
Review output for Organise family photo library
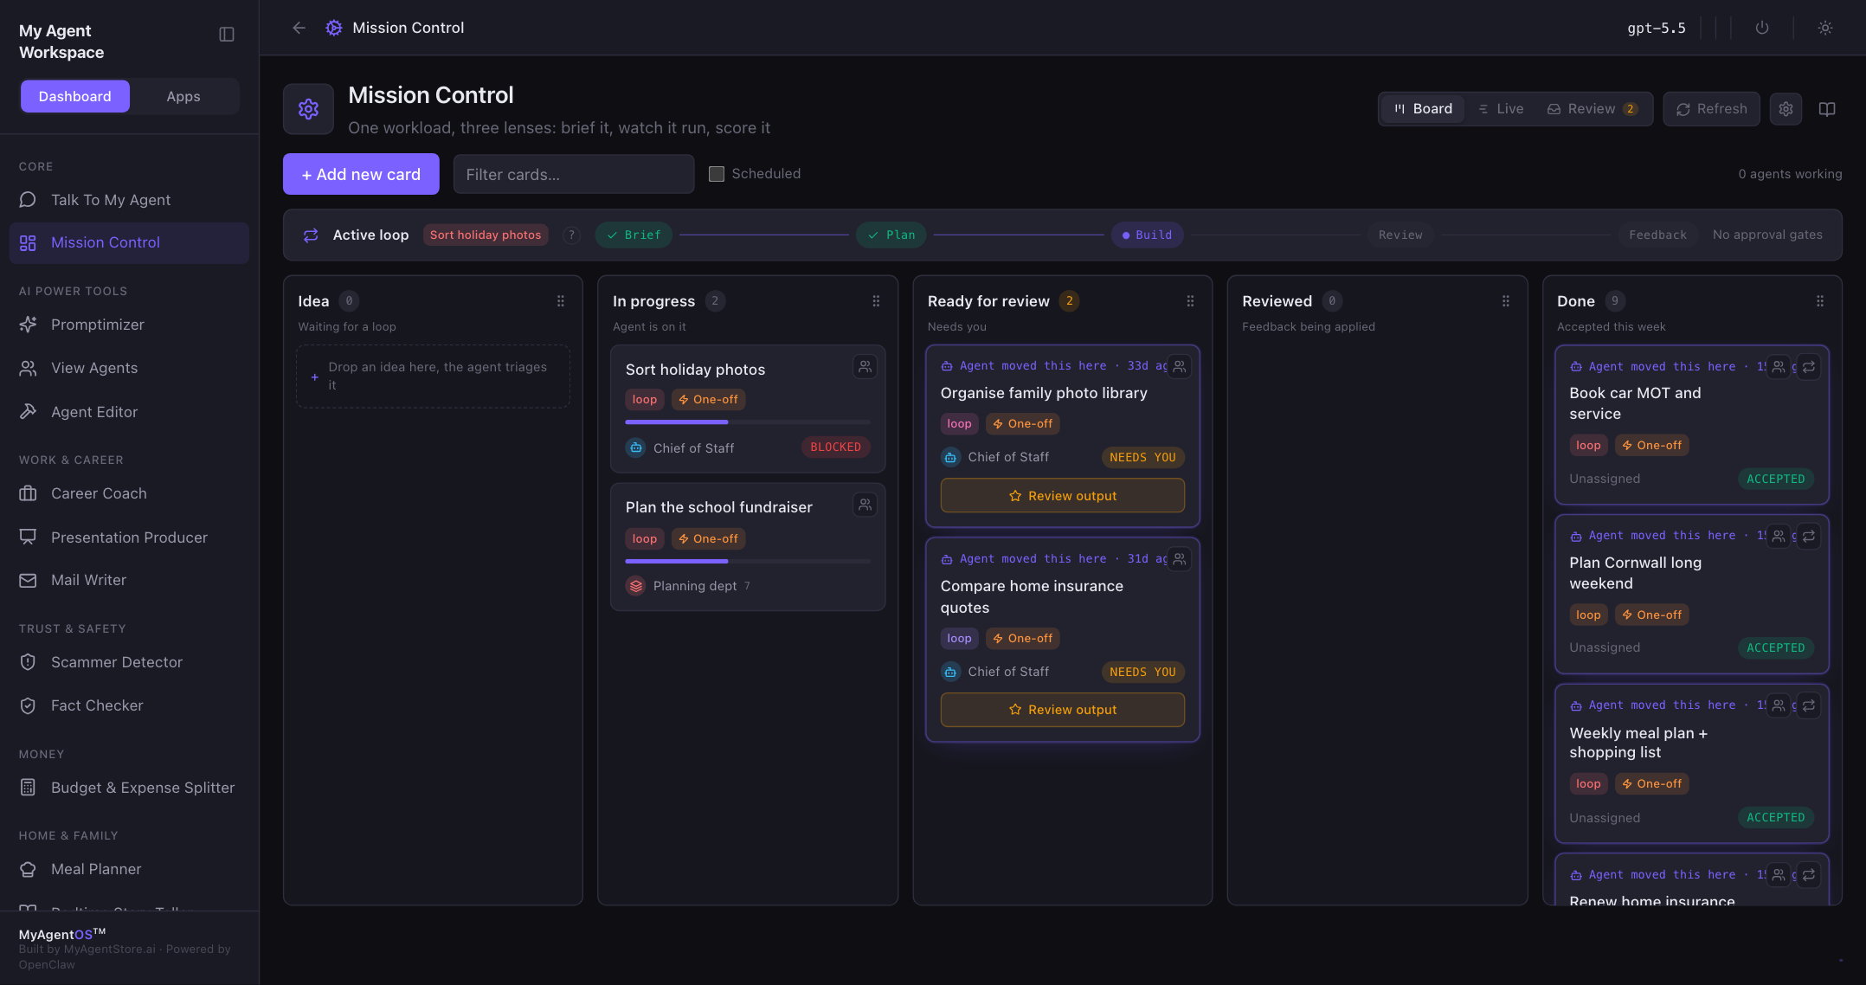coord(1062,495)
